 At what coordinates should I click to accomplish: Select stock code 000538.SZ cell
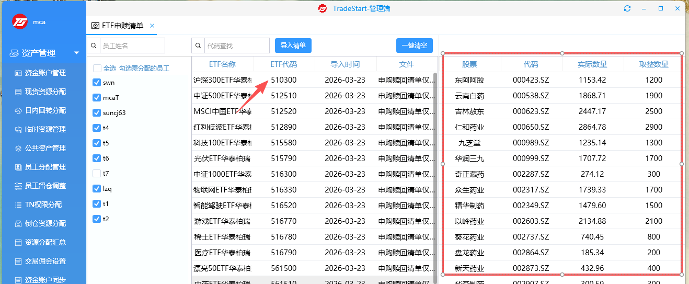[531, 96]
